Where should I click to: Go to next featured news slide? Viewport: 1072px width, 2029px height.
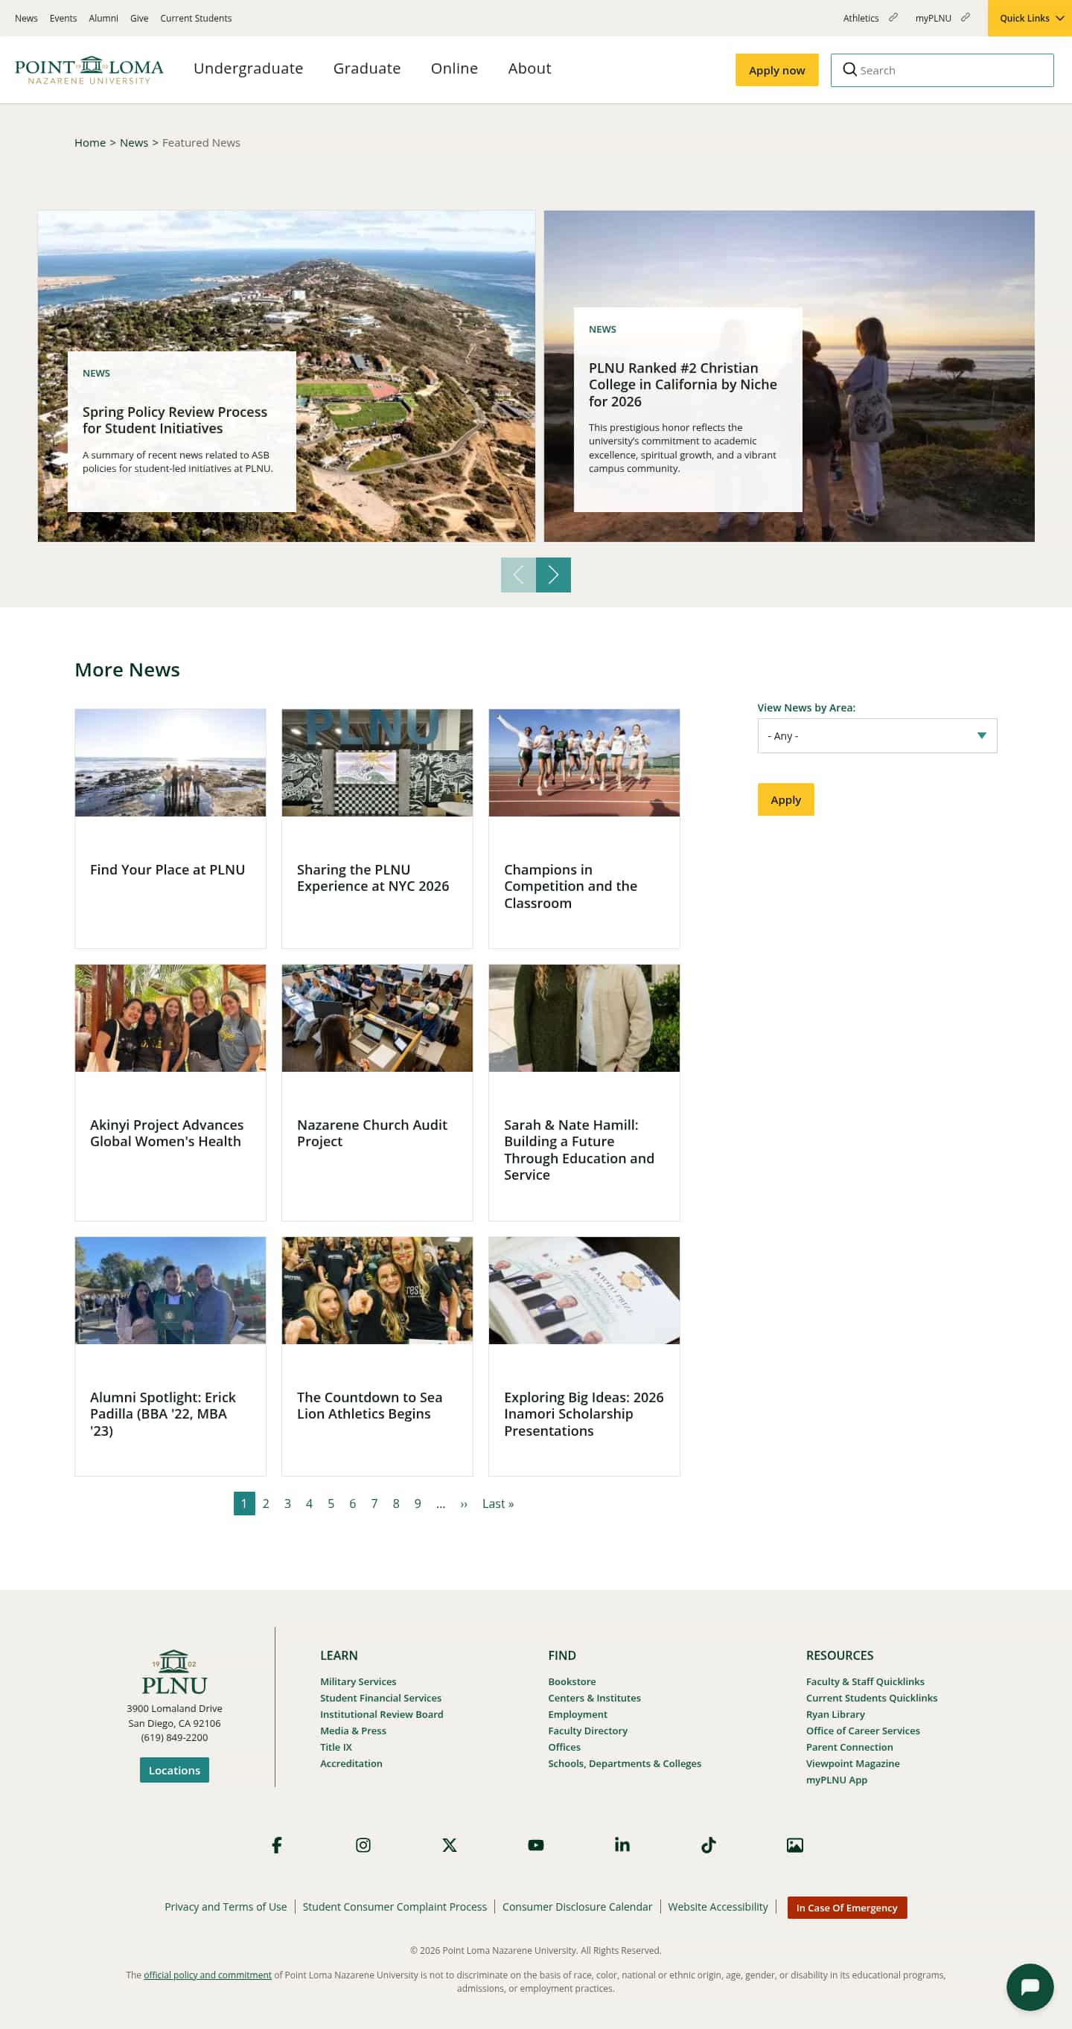[x=553, y=575]
